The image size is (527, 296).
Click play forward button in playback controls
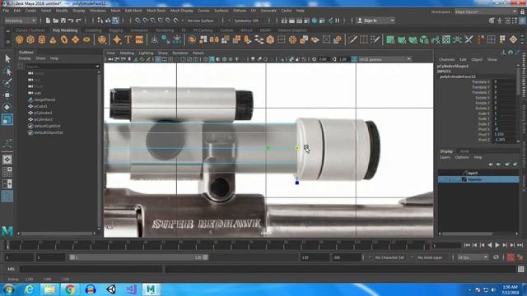click(x=497, y=245)
